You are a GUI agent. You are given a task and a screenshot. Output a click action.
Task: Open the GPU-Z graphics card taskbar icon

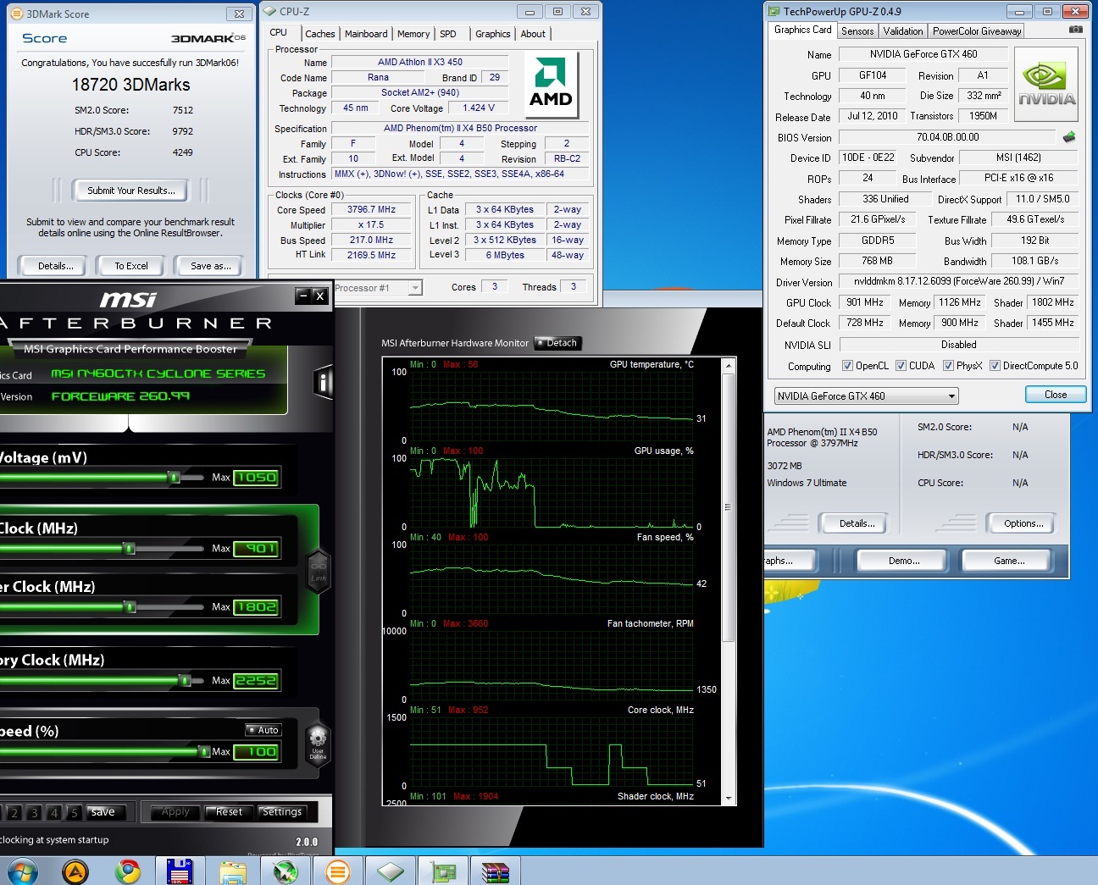click(443, 871)
